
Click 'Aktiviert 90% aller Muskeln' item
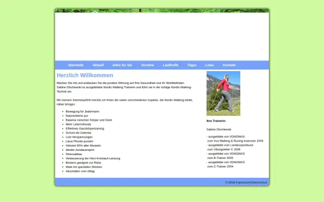83,145
